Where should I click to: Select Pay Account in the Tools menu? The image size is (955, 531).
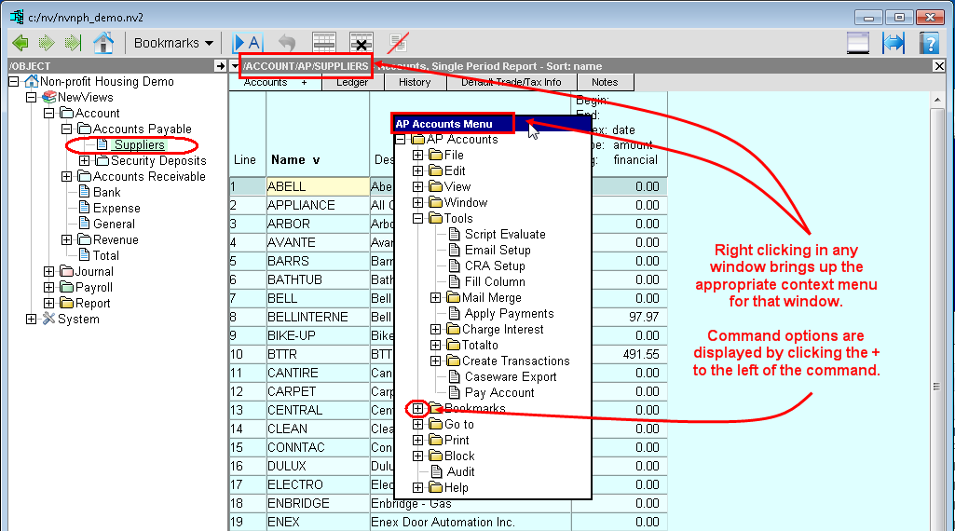click(498, 393)
